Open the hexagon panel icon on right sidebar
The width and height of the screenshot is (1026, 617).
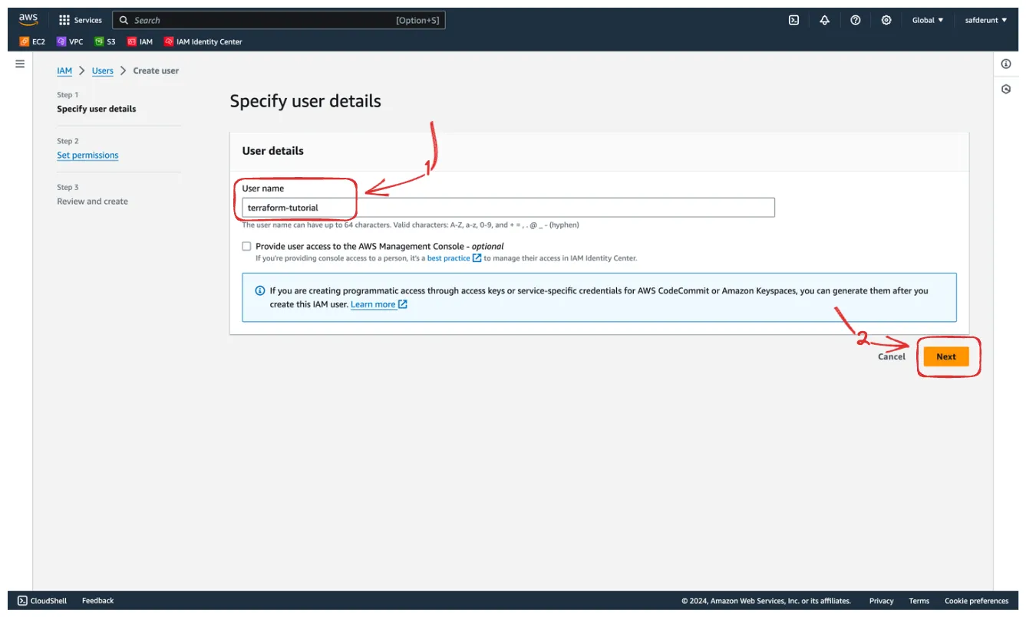click(x=1006, y=90)
